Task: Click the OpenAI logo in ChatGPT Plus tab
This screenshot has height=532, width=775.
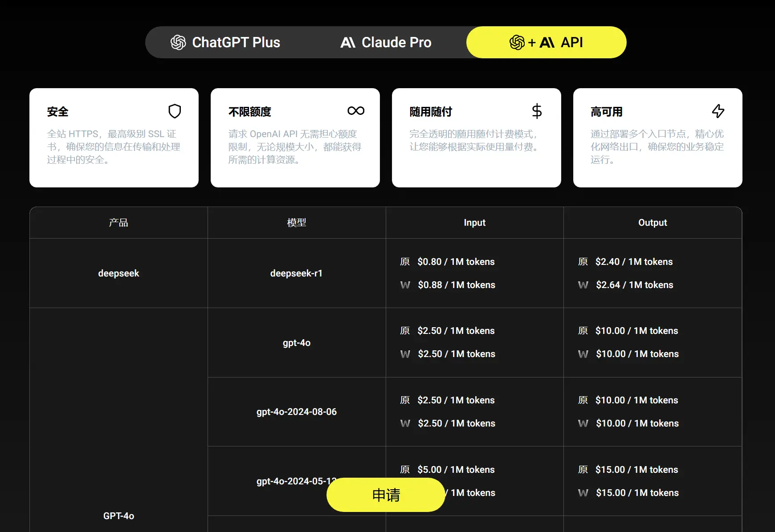Action: pyautogui.click(x=178, y=43)
